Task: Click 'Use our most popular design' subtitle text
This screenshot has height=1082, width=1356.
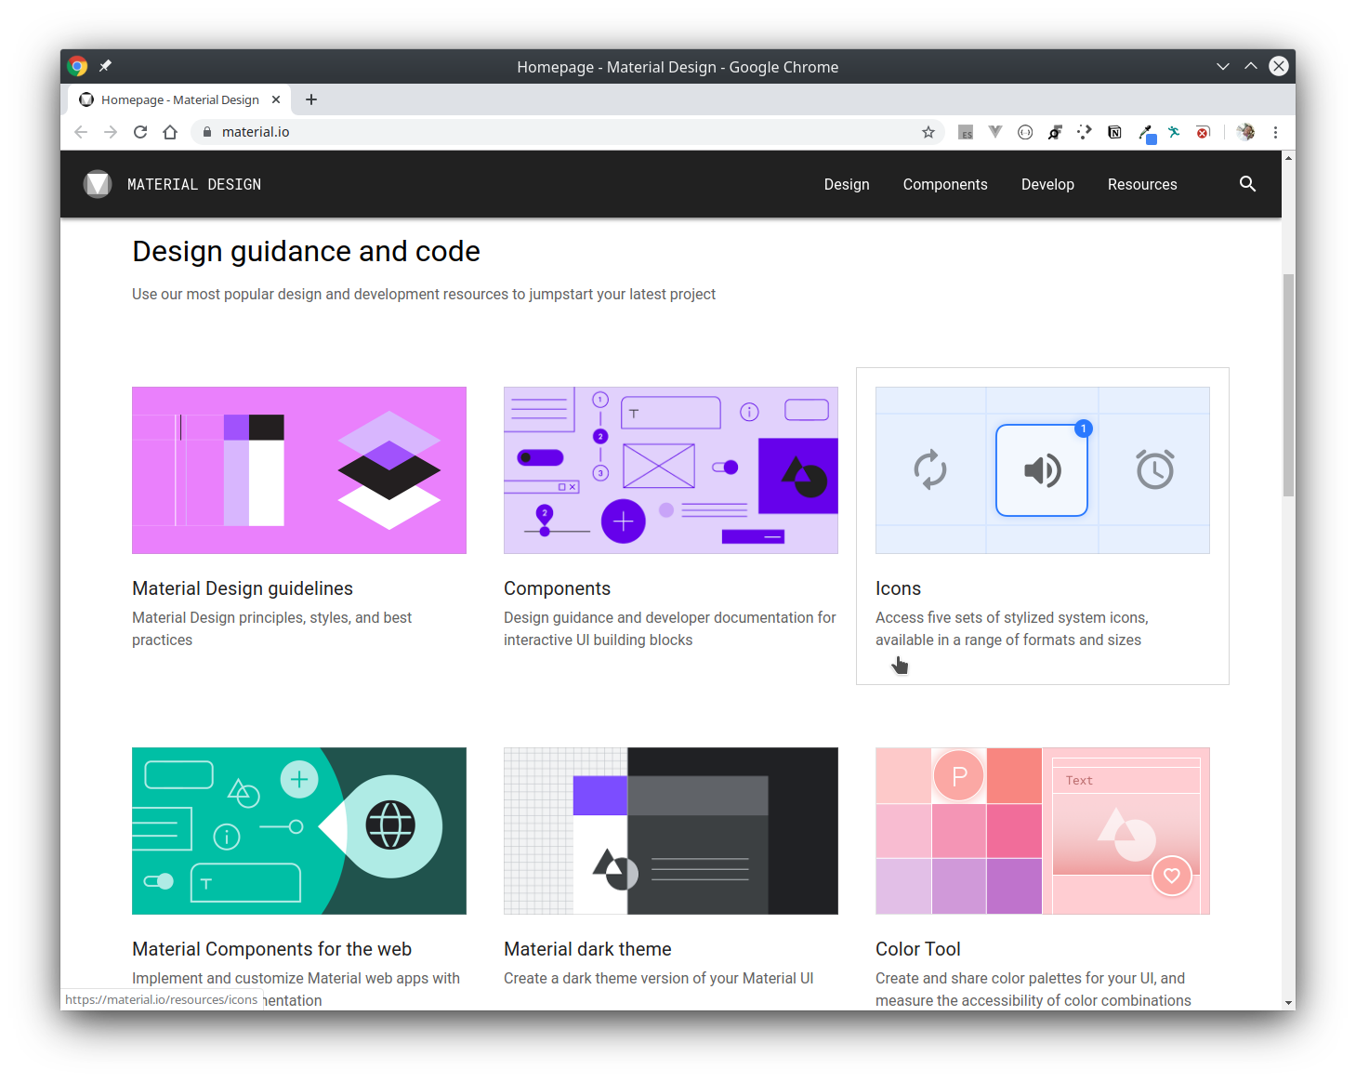Action: (424, 294)
